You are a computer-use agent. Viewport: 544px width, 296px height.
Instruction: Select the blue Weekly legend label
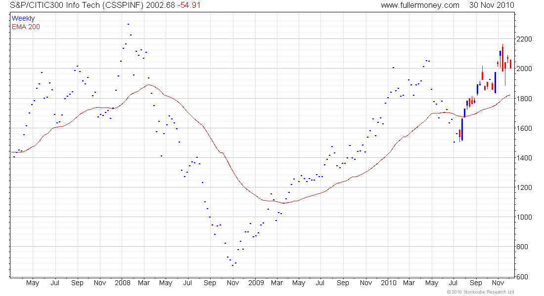click(23, 18)
